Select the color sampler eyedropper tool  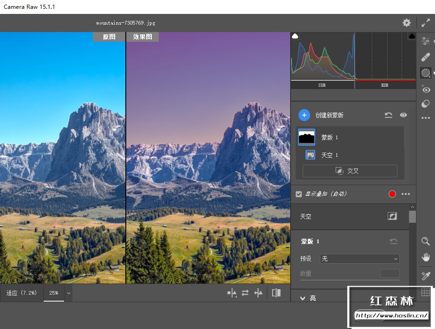point(426,276)
